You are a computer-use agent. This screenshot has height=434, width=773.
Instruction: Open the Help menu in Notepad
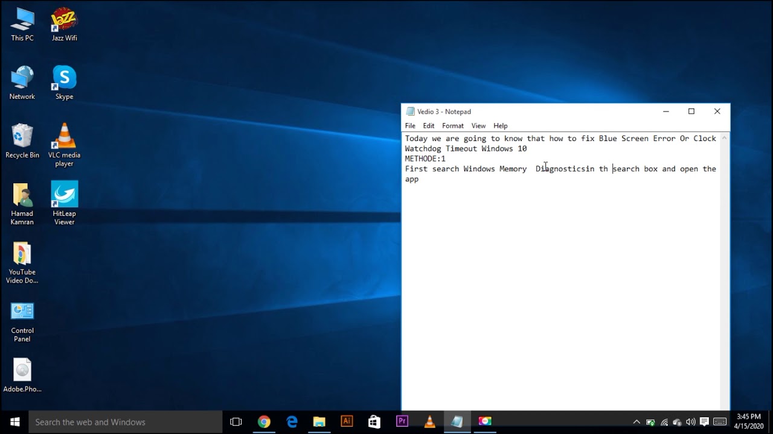click(x=501, y=126)
